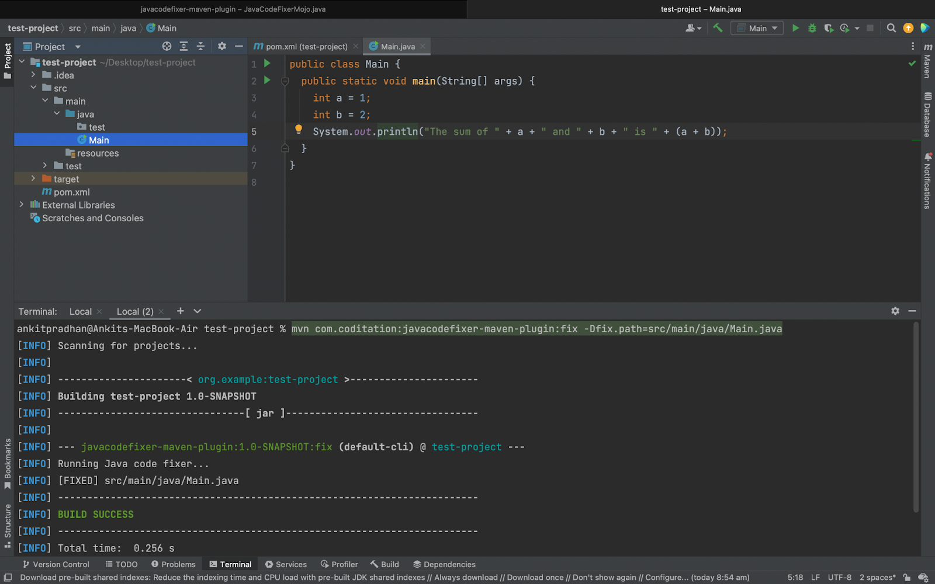Open the Version Control tool window

(56, 564)
